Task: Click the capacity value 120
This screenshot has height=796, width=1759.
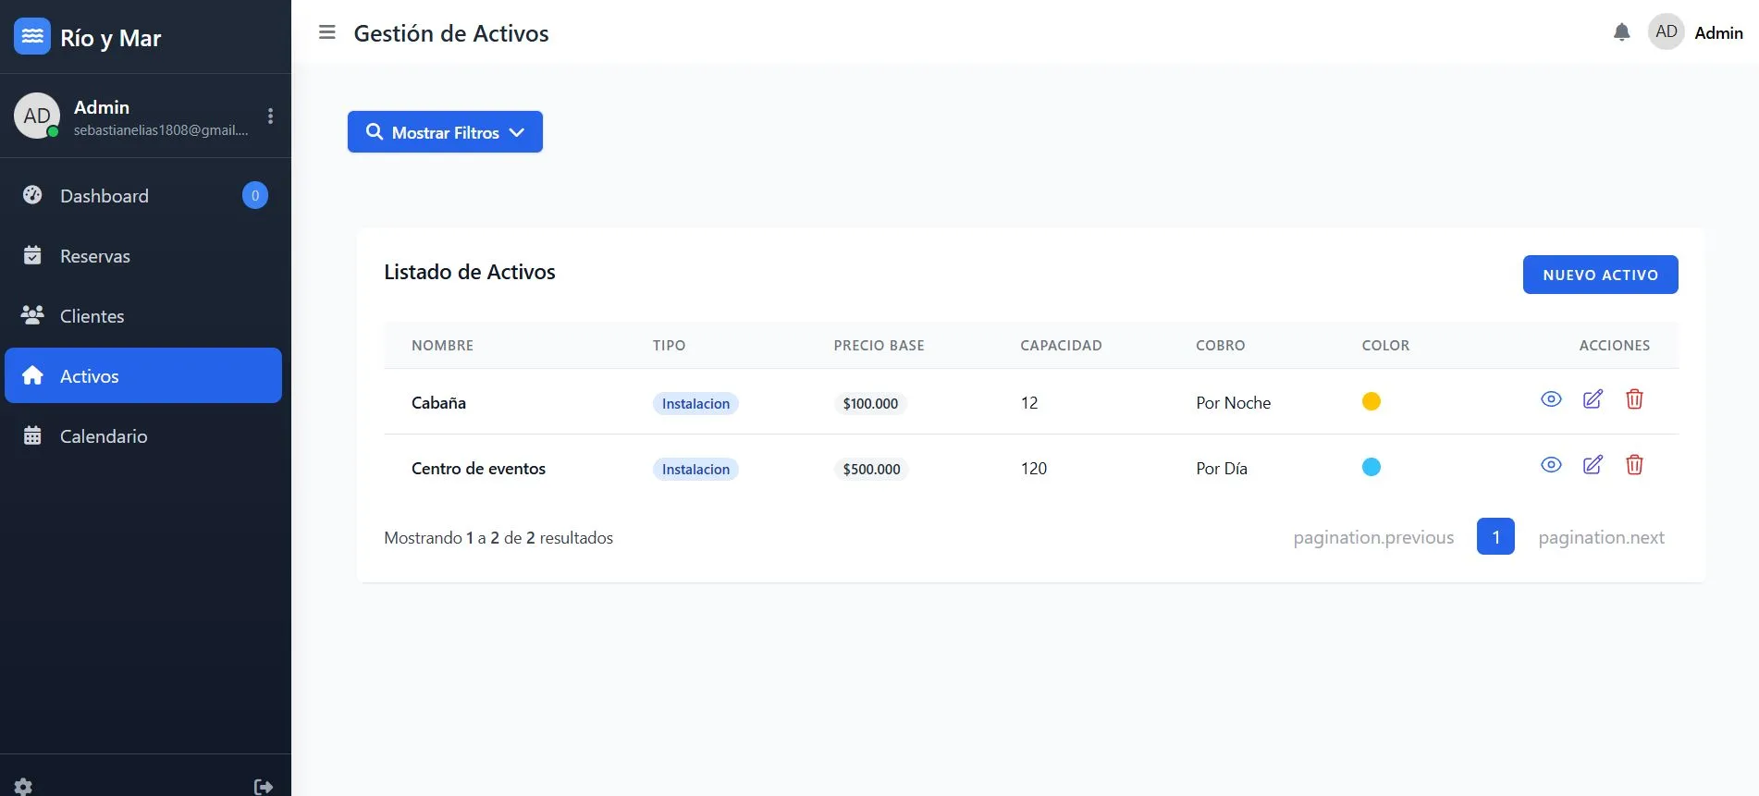Action: click(x=1034, y=468)
